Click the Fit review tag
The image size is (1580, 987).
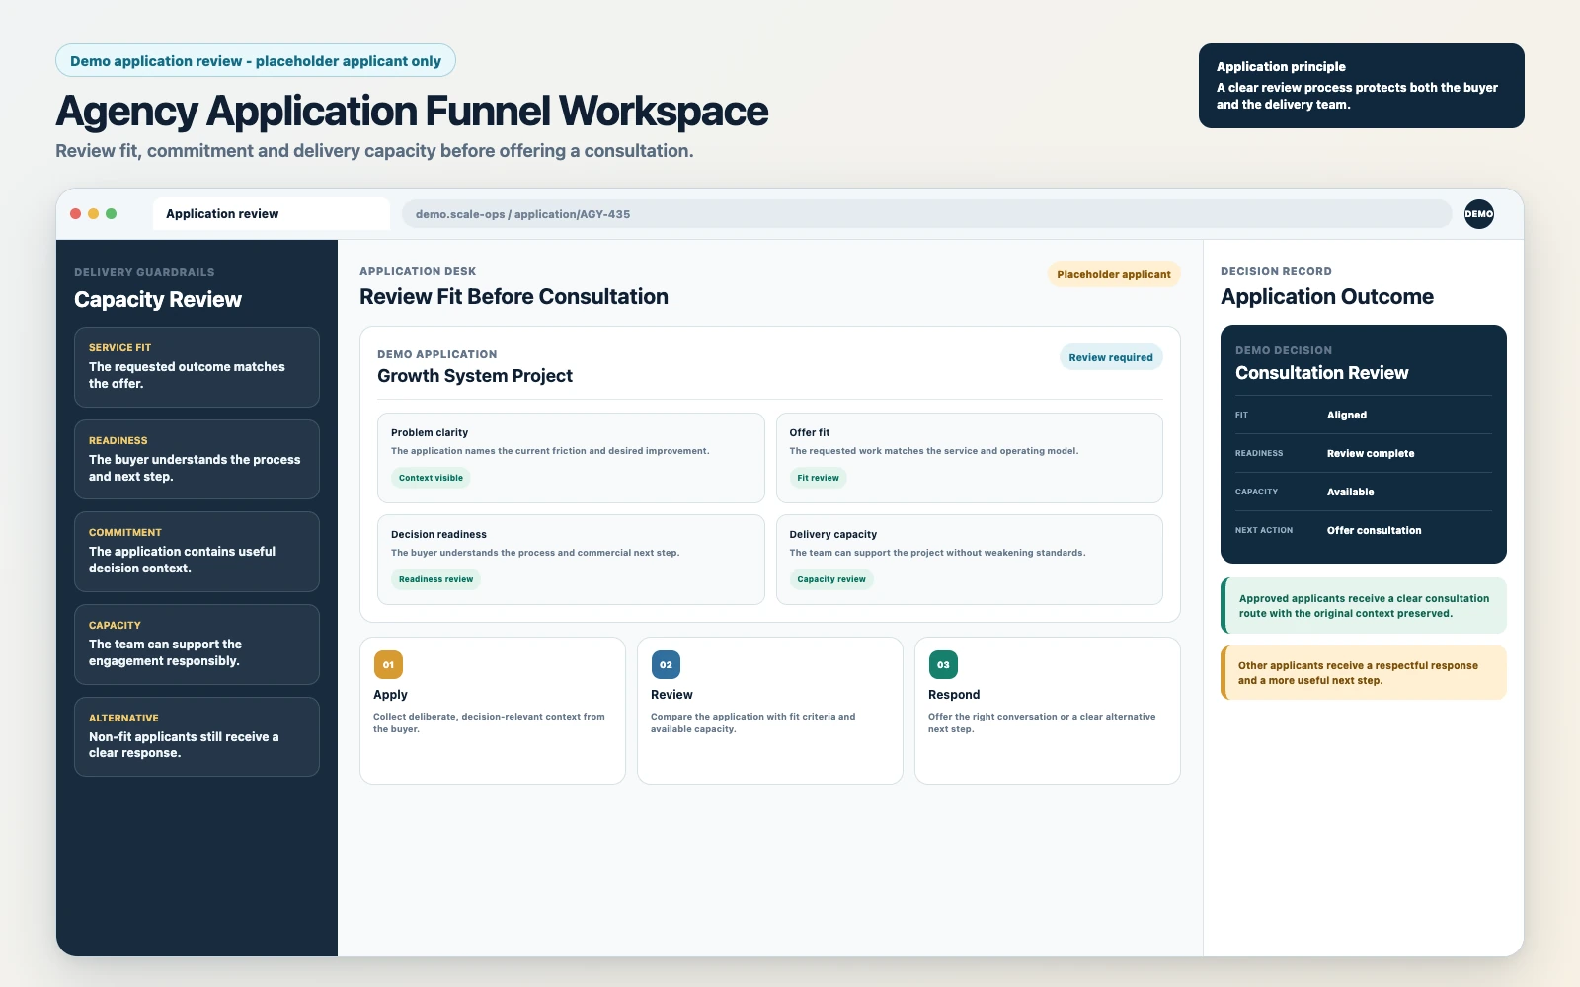pos(818,478)
